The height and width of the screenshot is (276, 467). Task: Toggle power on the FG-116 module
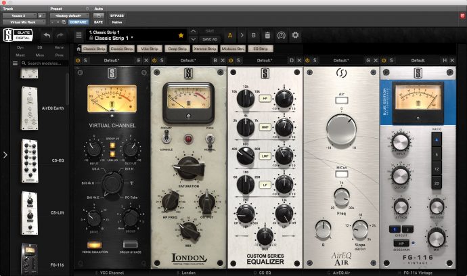384,60
